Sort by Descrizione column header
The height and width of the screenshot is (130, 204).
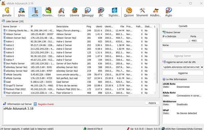pyautogui.click(x=69, y=26)
